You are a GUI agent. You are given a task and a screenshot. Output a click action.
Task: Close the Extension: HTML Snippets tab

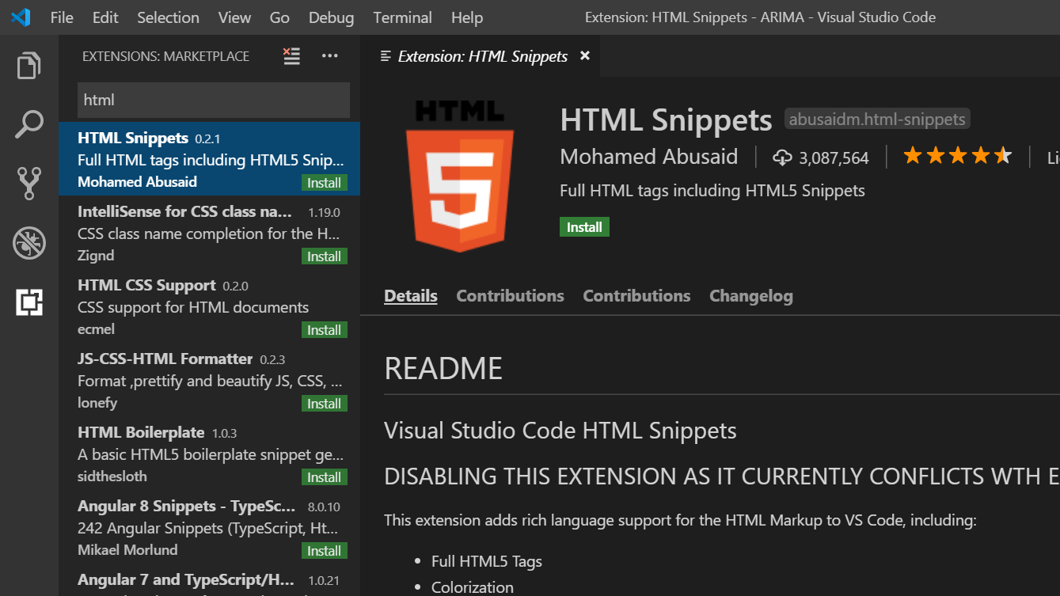585,55
